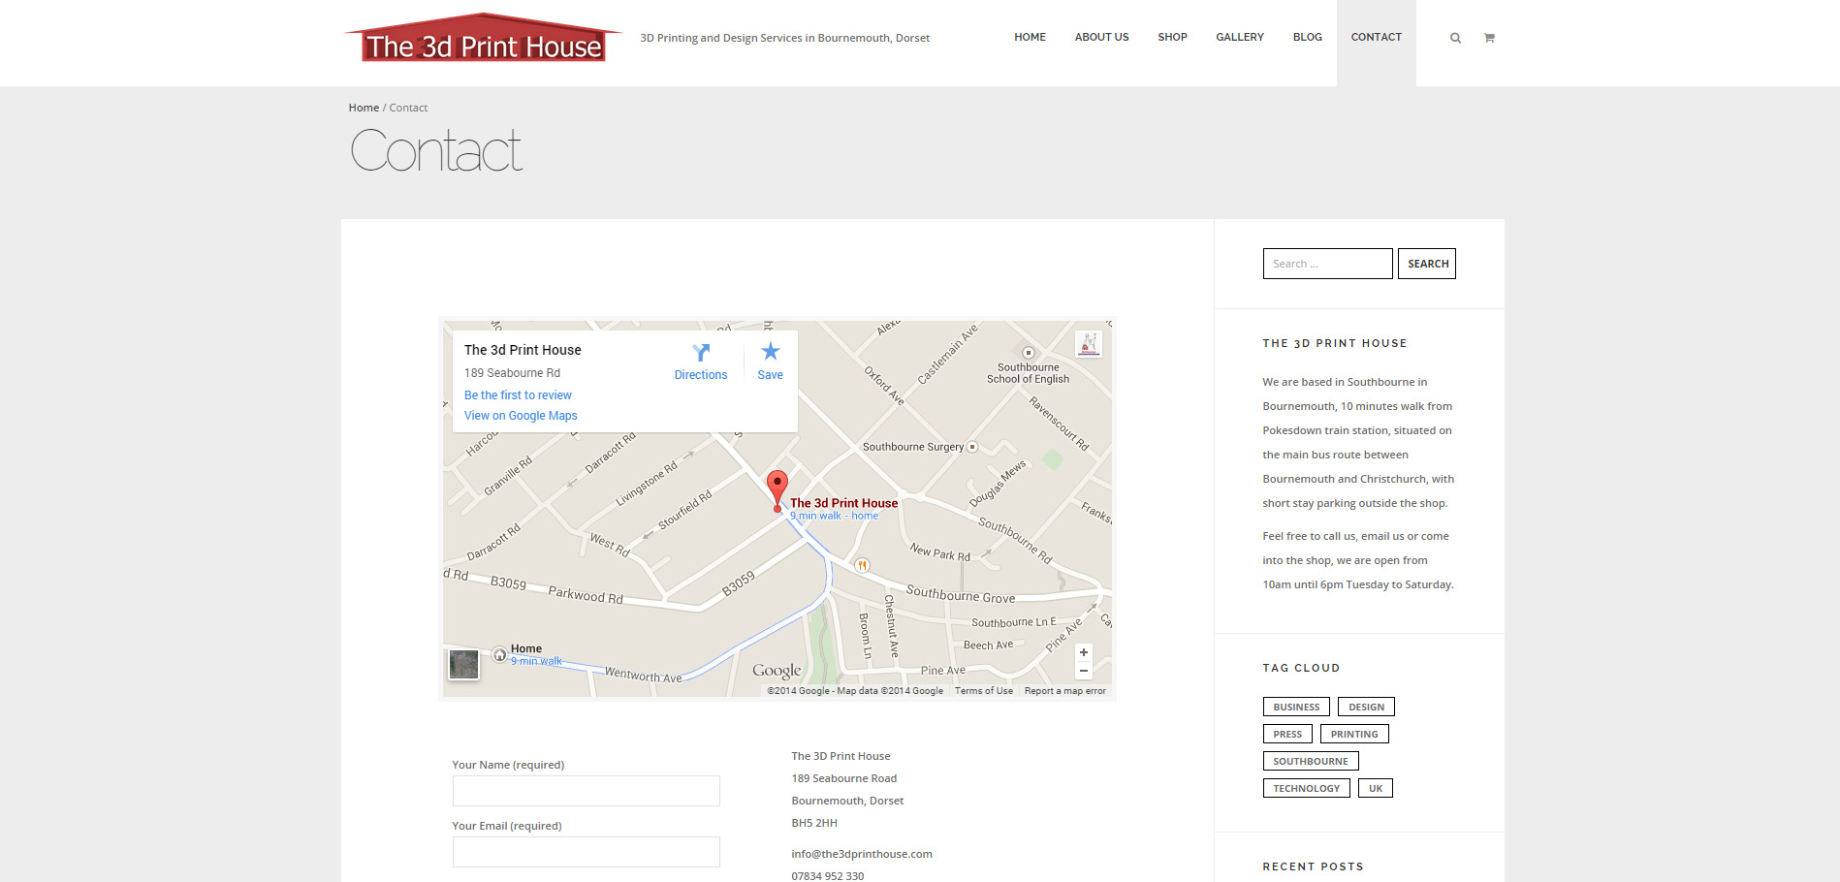Save location with the star icon
Viewport: 1840px width, 882px height.
point(770,352)
